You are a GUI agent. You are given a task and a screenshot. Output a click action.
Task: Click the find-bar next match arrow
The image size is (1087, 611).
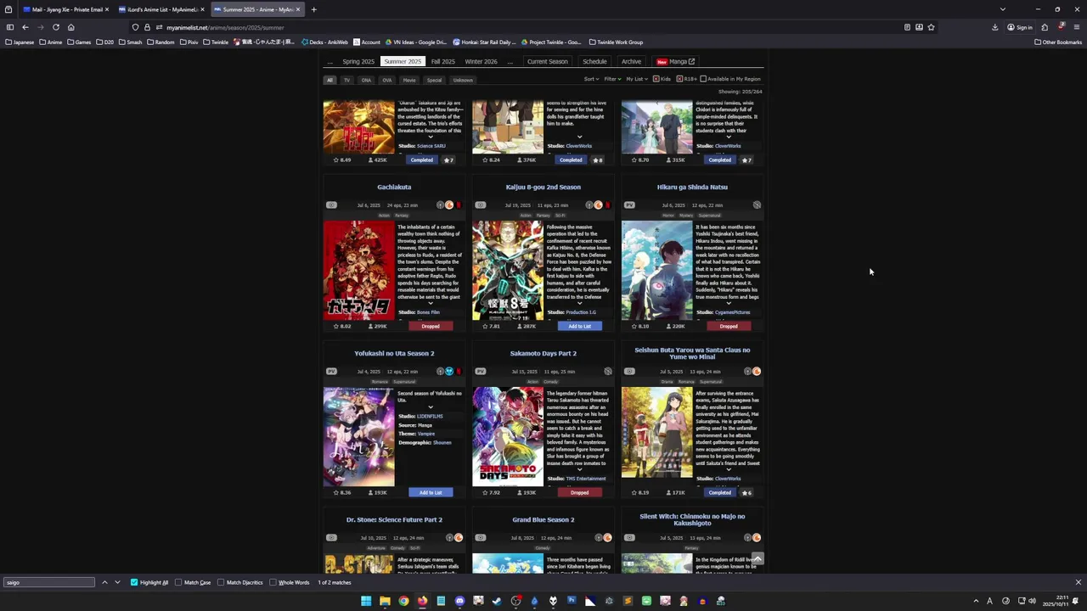point(117,582)
